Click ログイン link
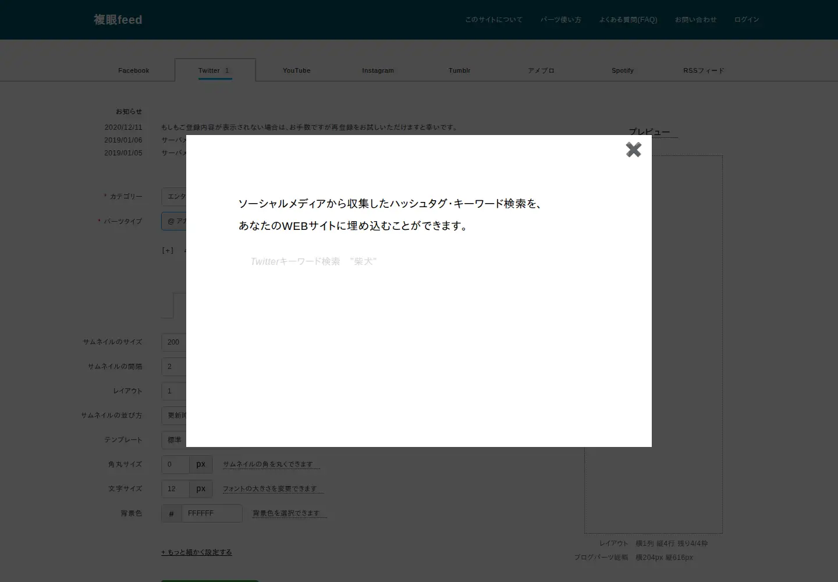 747,20
